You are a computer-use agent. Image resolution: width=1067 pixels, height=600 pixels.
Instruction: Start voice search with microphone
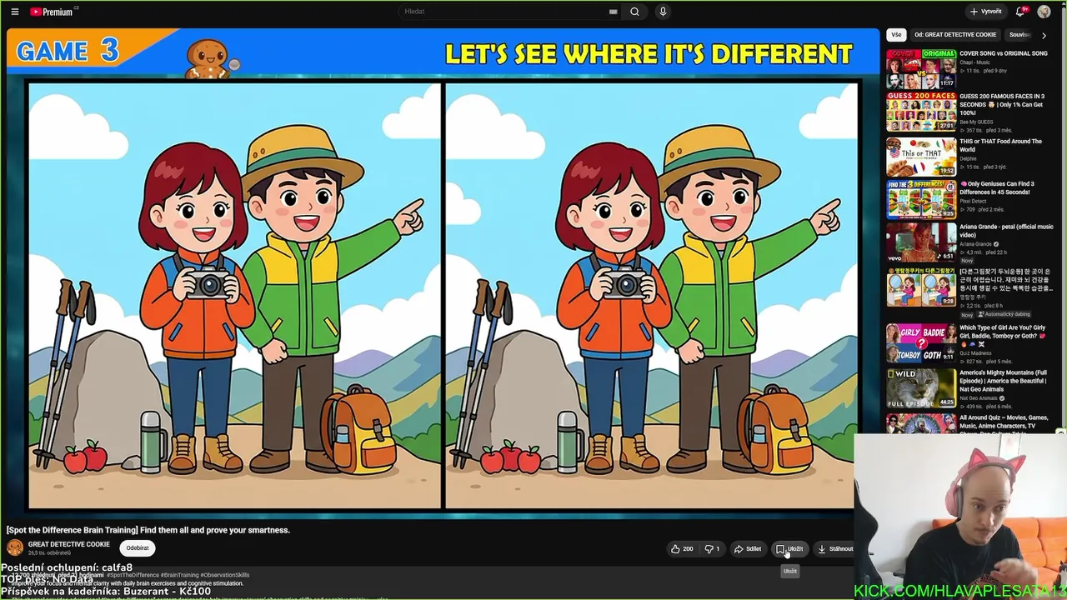point(663,12)
